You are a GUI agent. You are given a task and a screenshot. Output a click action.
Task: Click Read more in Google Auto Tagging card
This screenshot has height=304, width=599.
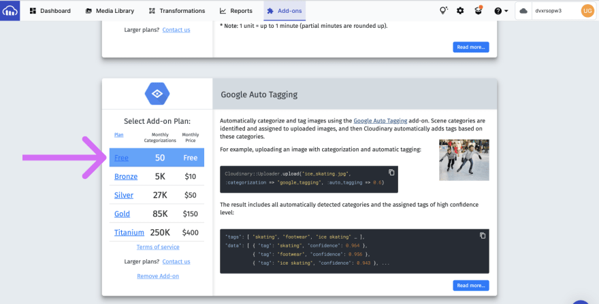470,285
